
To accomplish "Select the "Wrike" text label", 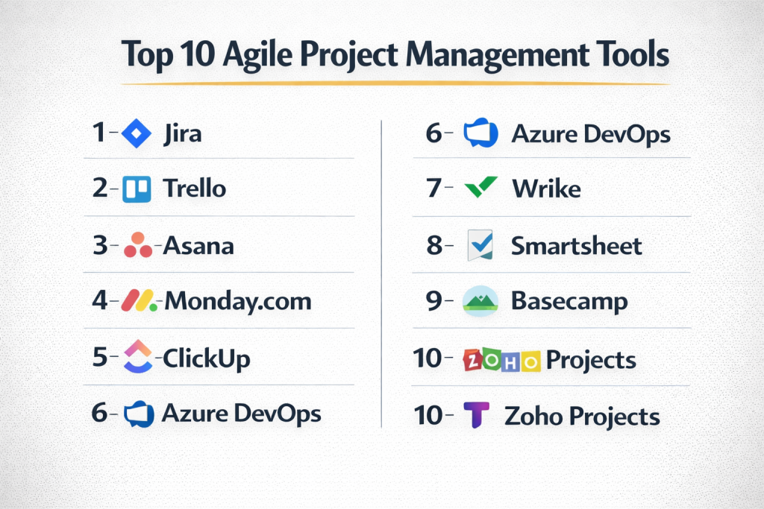I will pyautogui.click(x=545, y=189).
